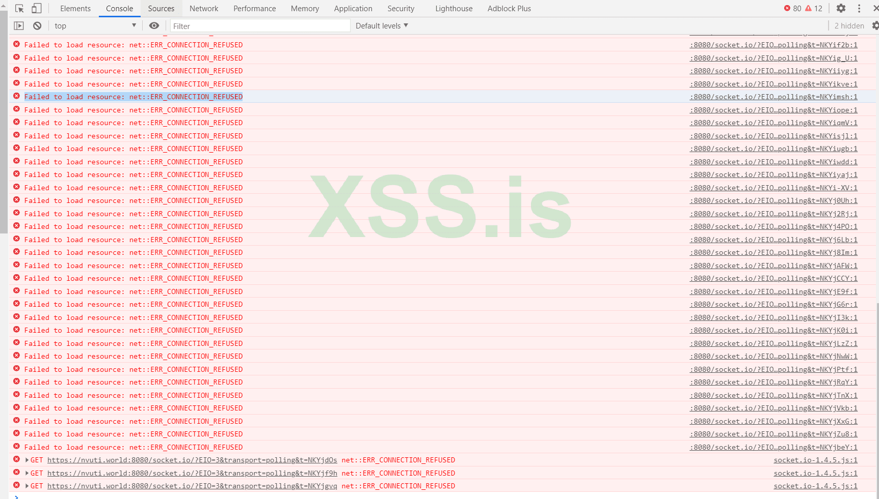879x499 pixels.
Task: Click the console prompt chevron at bottom
Action: (17, 496)
